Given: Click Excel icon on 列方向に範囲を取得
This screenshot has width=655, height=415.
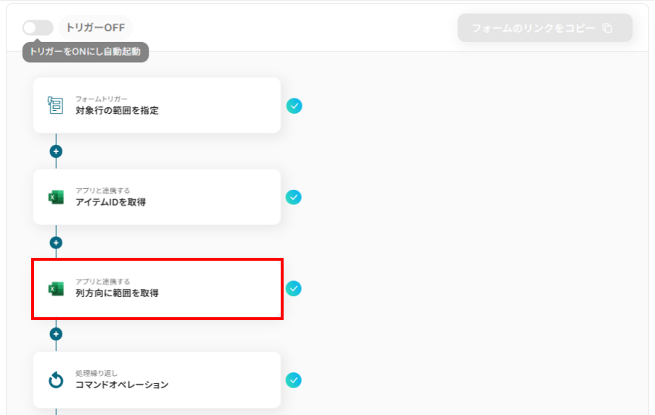Looking at the screenshot, I should 56,288.
